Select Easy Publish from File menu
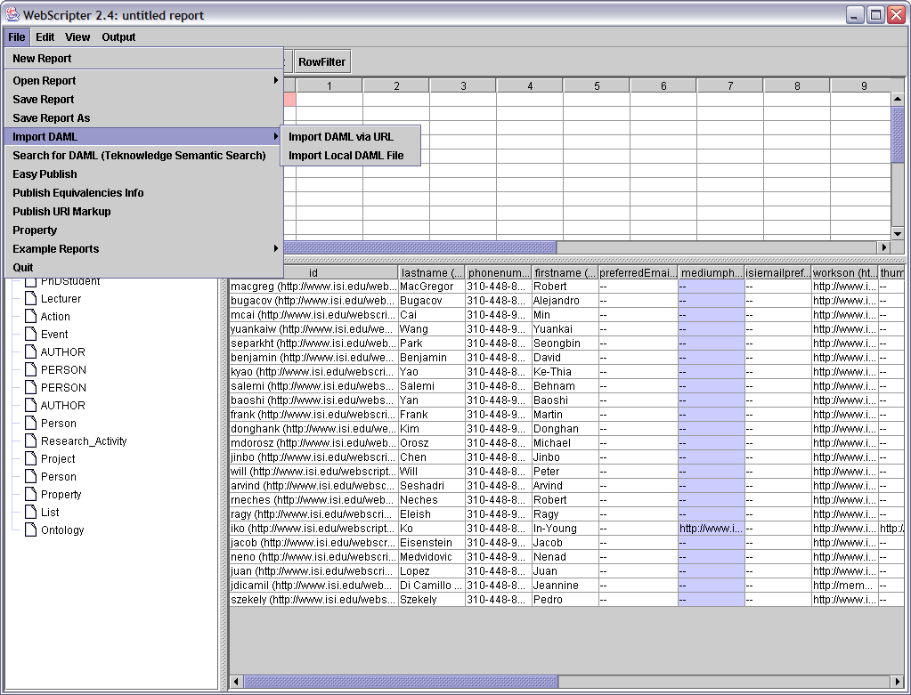Viewport: 911px width, 695px height. 45,174
